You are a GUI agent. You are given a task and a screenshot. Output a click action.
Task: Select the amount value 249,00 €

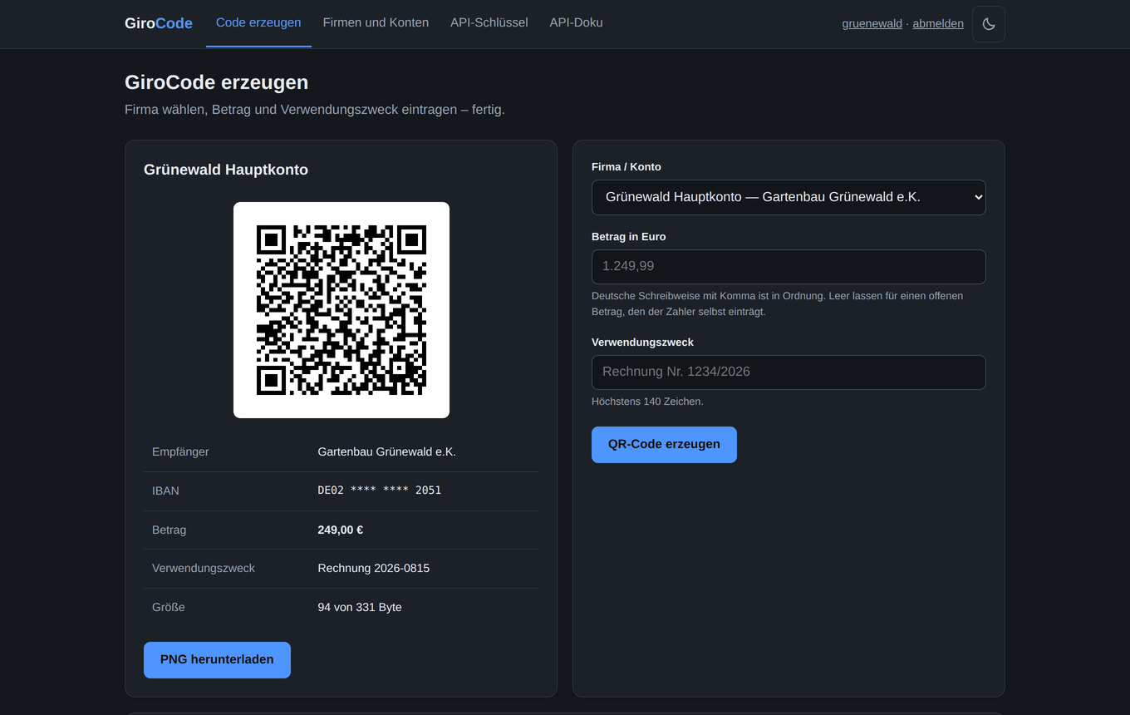click(340, 530)
